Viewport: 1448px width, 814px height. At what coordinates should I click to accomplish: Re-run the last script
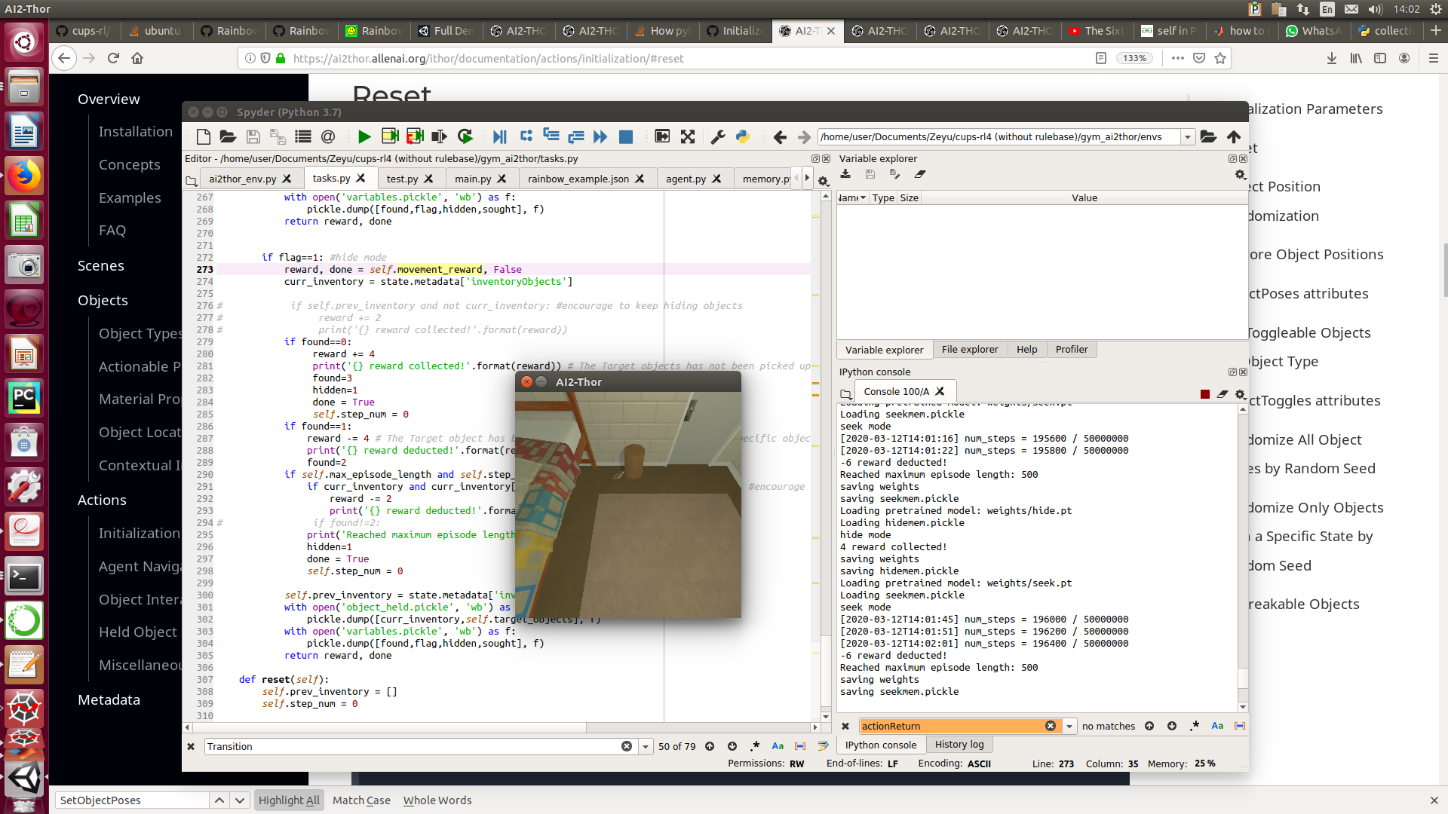coord(465,136)
